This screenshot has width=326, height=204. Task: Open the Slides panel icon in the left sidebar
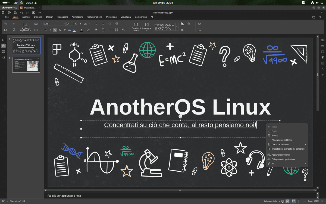[3, 46]
